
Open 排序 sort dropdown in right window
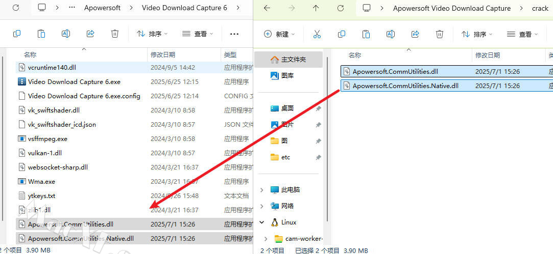pyautogui.click(x=477, y=34)
